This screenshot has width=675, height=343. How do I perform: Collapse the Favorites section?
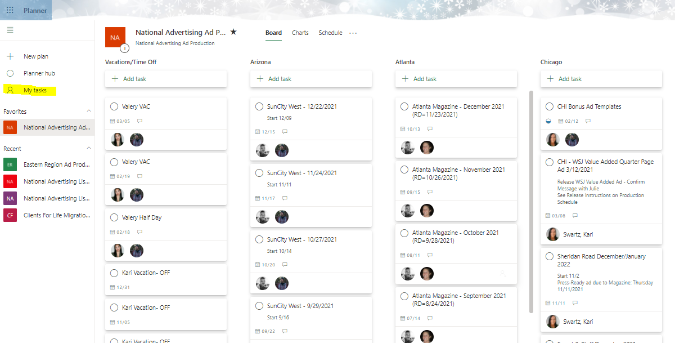tap(88, 111)
